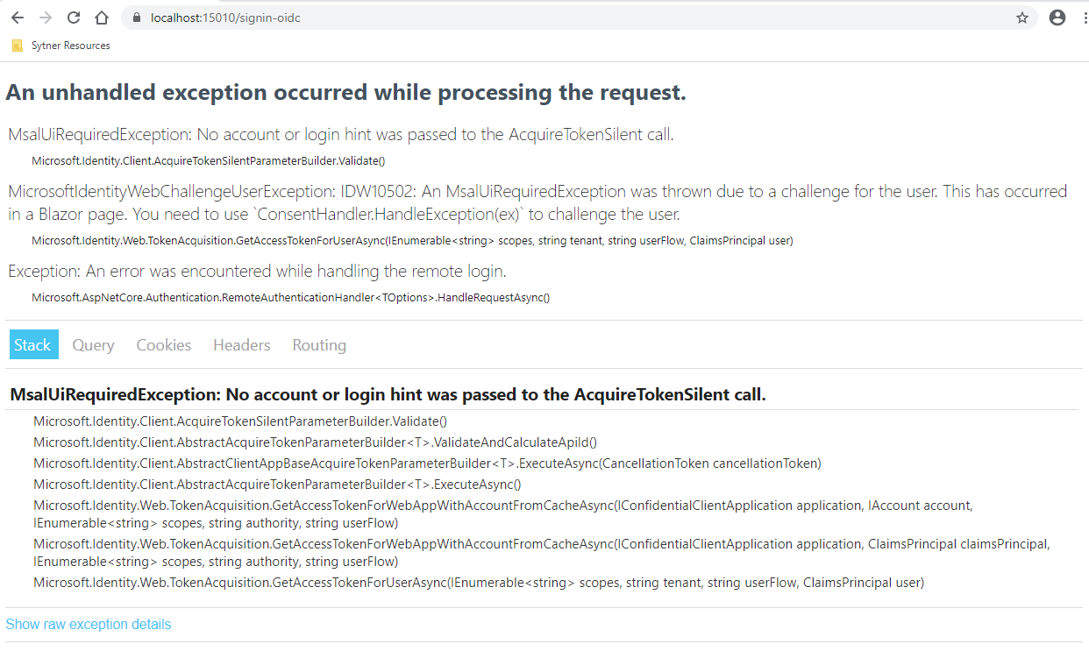Image resolution: width=1089 pixels, height=651 pixels.
Task: Open the browser home page
Action: coord(102,18)
